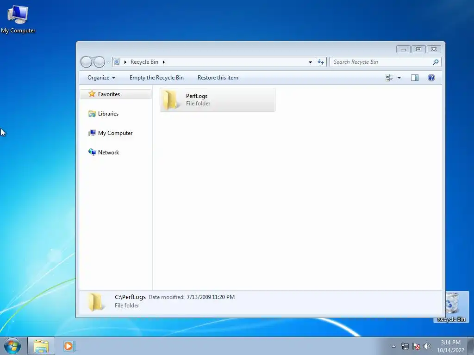Show the preview pane
This screenshot has width=474, height=355.
coord(415,78)
